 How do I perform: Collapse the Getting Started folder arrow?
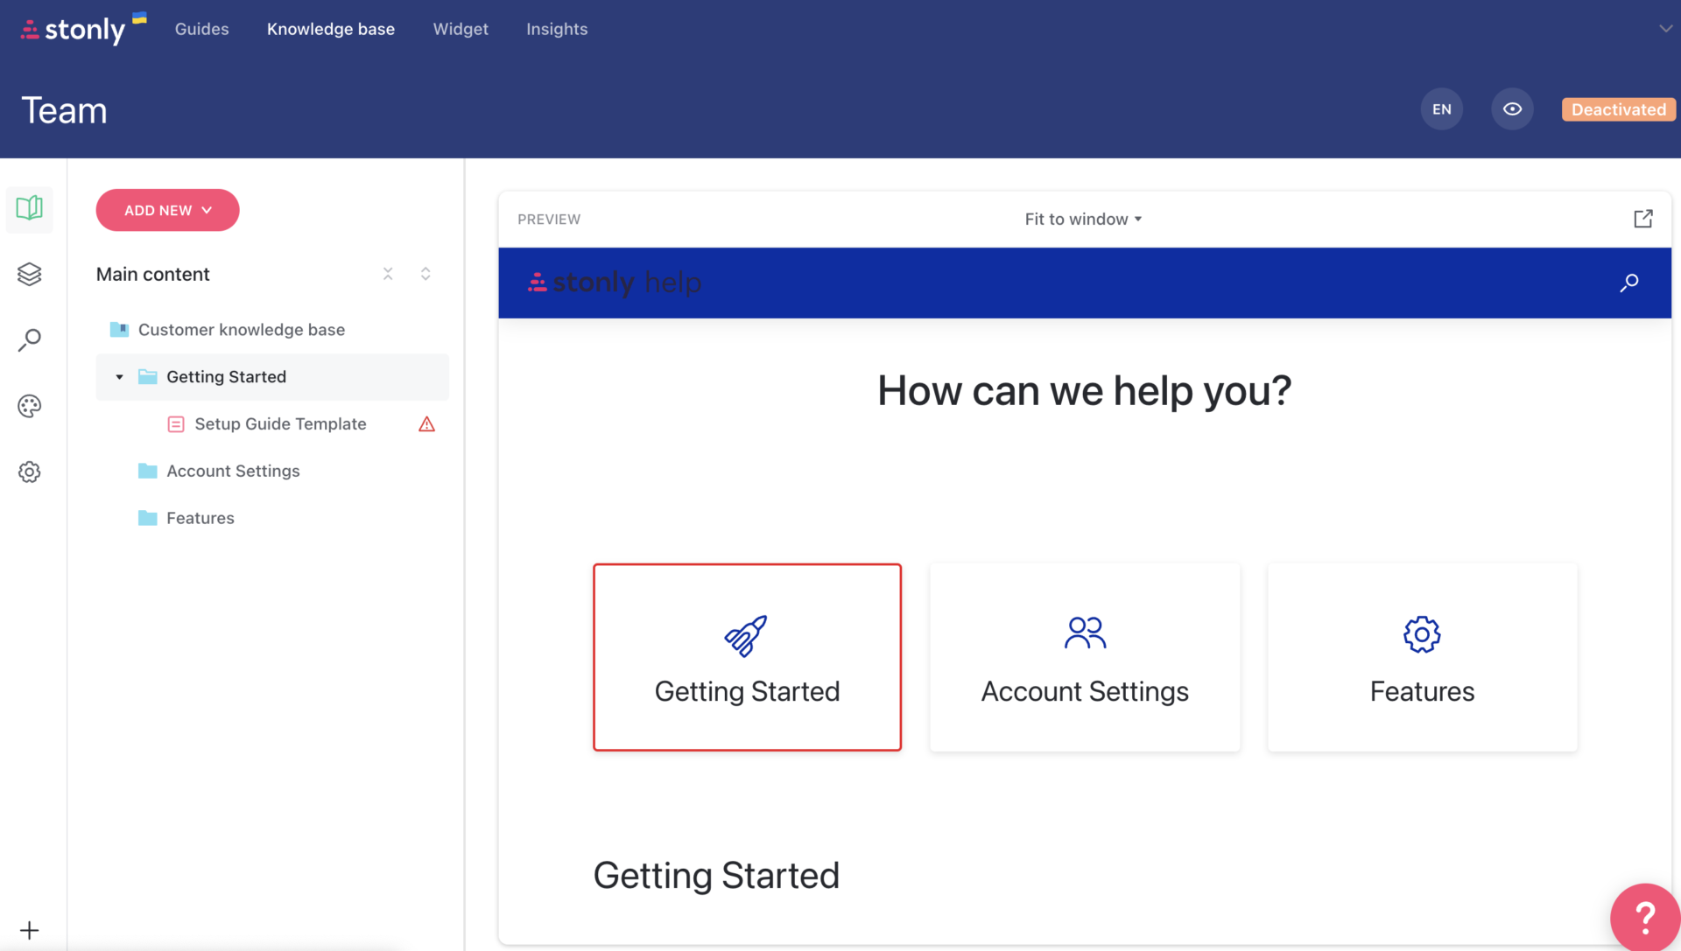coord(120,377)
